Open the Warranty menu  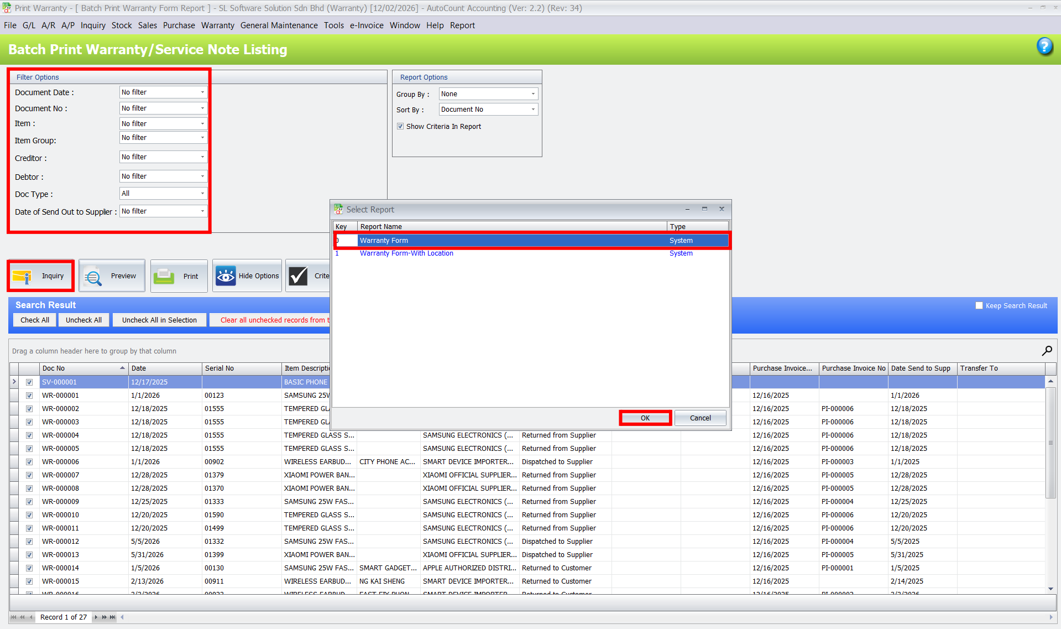tap(217, 25)
